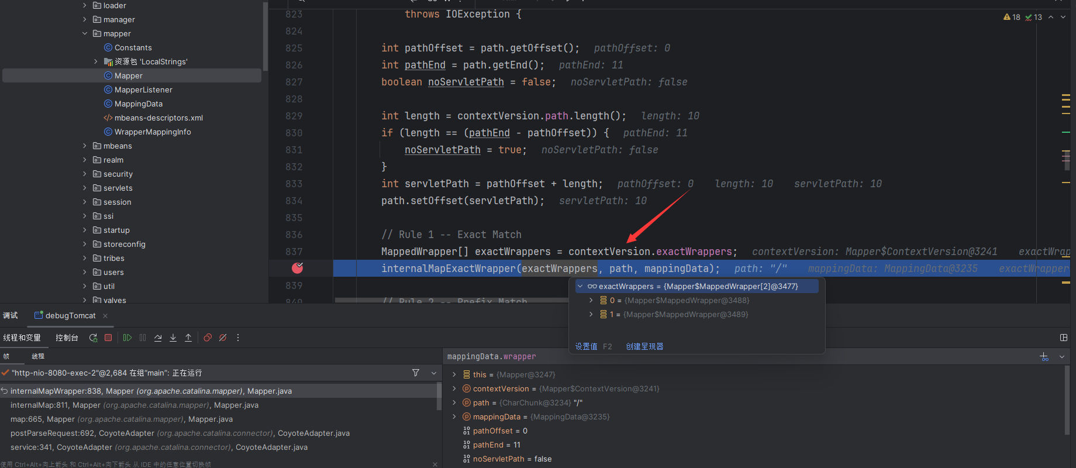
Task: Open the 控制台 console tab
Action: (67, 338)
